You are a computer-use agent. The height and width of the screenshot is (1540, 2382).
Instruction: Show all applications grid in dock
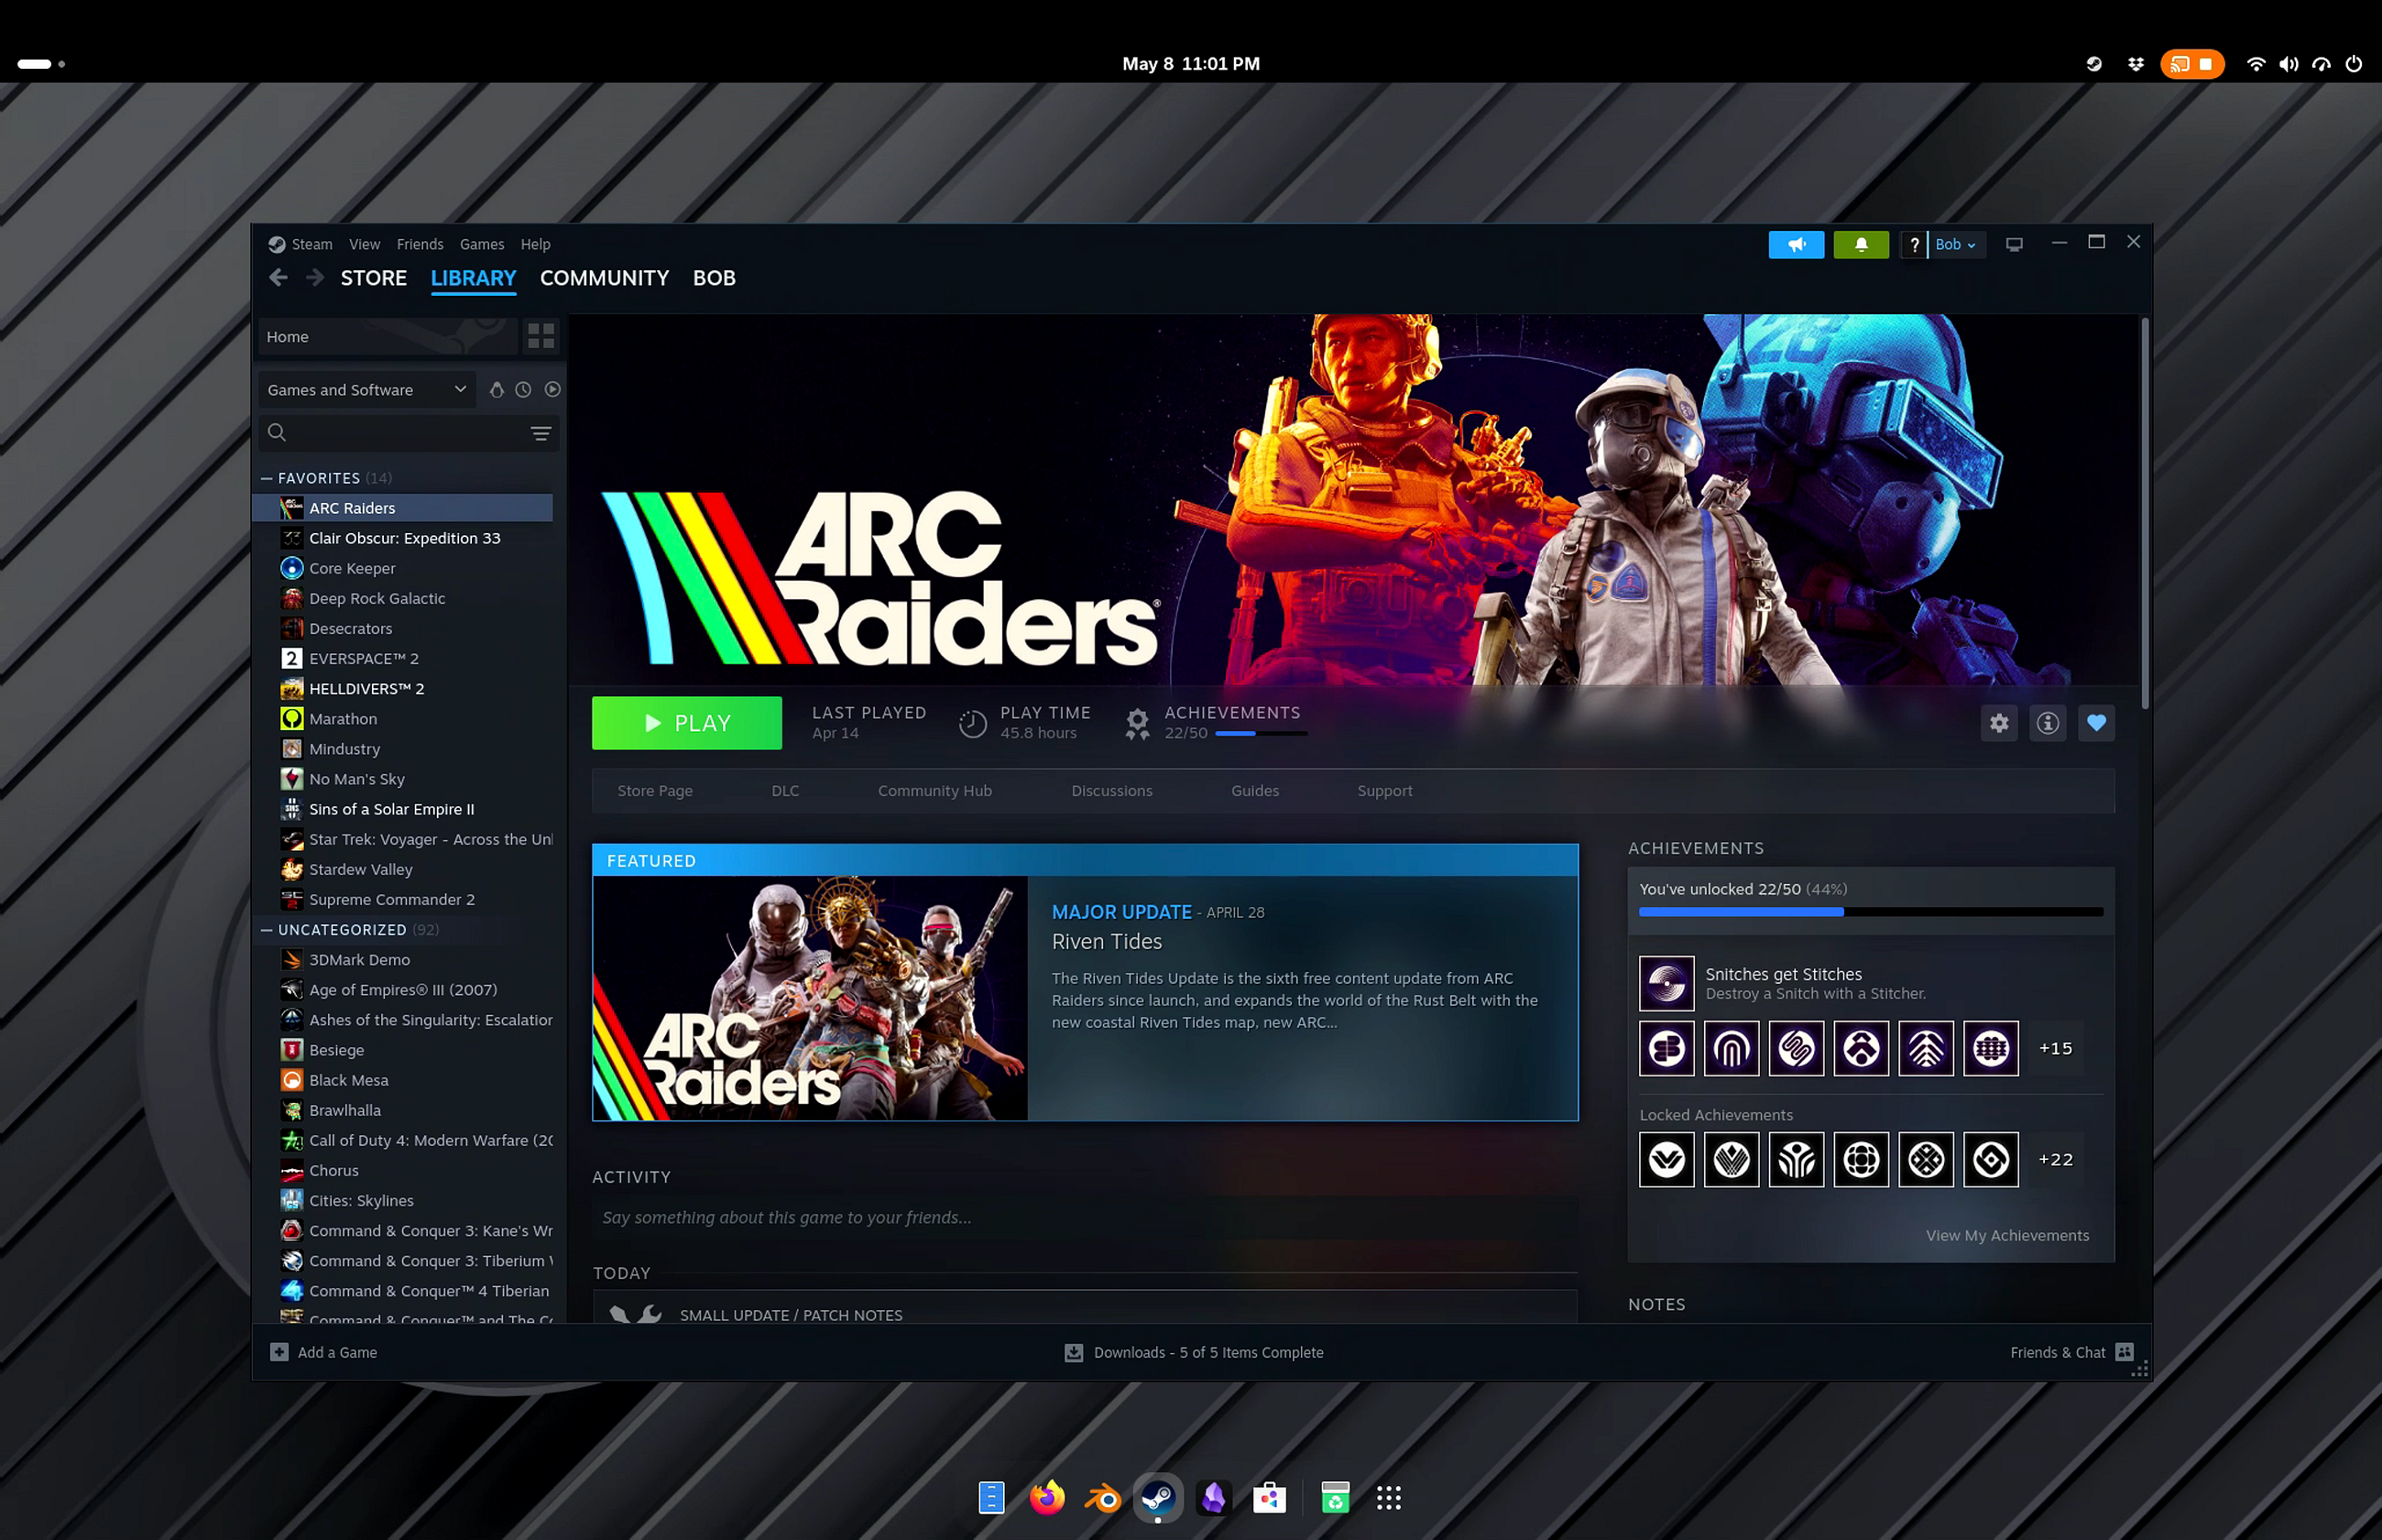[x=1388, y=1497]
